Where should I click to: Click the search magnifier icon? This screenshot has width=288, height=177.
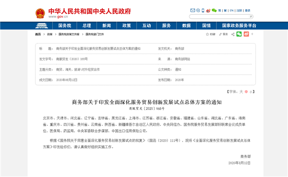[251, 17]
